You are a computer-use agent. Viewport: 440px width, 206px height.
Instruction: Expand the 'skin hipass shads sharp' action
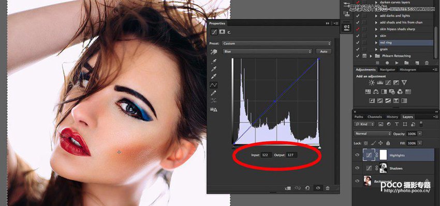376,29
